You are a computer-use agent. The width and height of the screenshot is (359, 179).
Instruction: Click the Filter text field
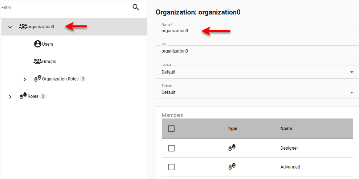click(65, 7)
